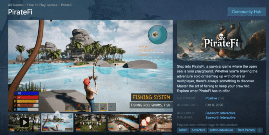Select the Adventure tag
Screen dimensions: 269x135
tap(198, 130)
